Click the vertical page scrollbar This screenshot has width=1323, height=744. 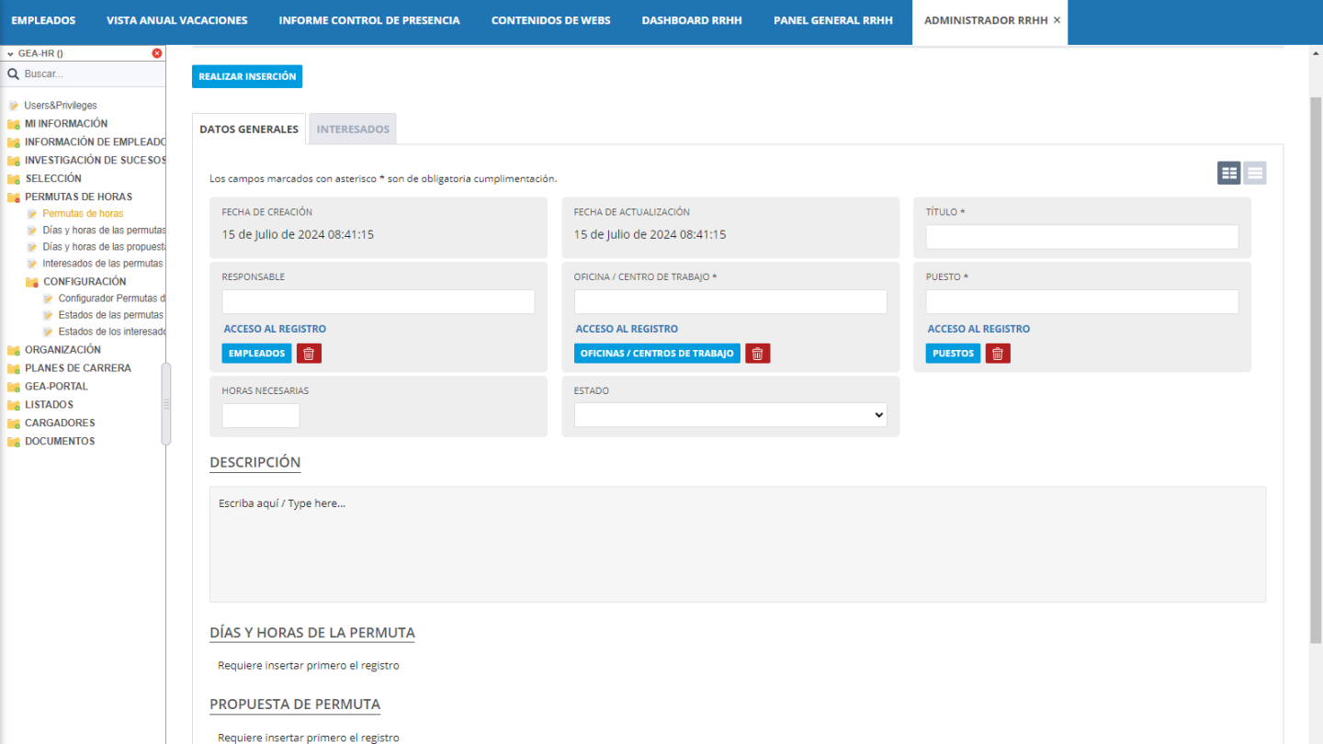pyautogui.click(x=1315, y=367)
